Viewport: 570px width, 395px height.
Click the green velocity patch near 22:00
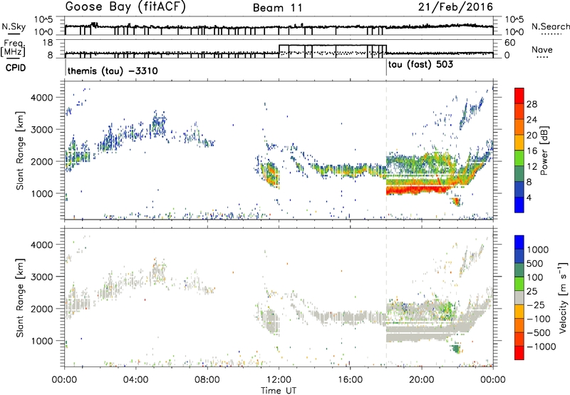coord(456,349)
